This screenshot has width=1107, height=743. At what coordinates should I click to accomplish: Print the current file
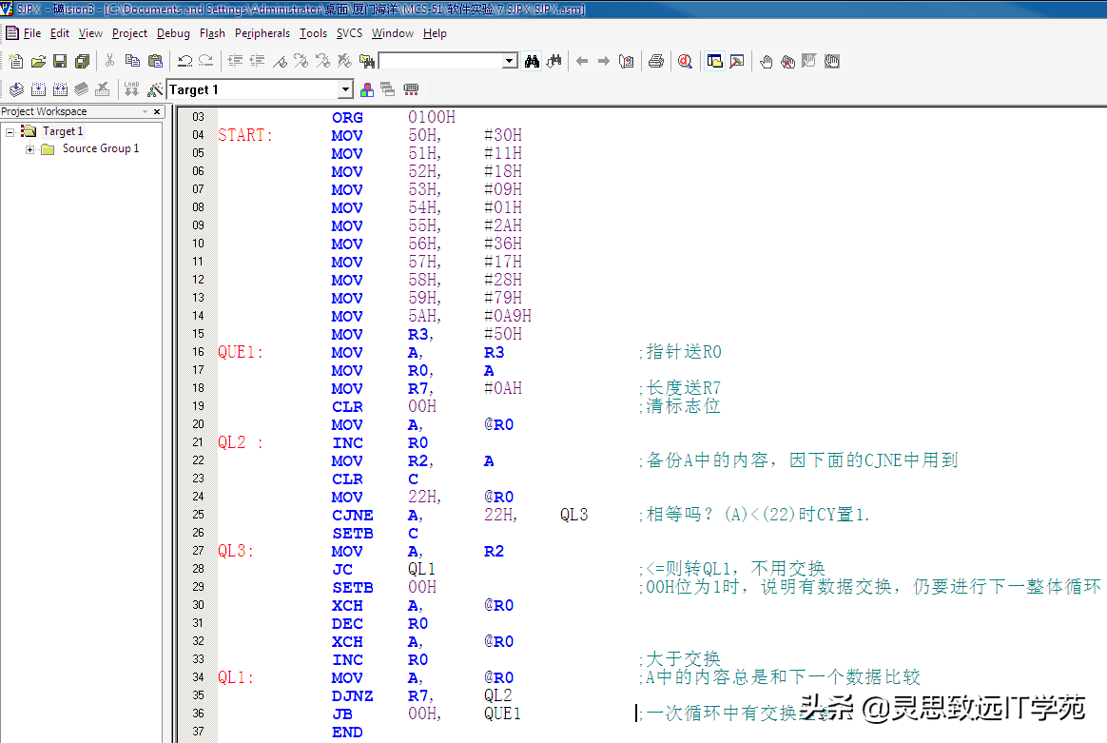click(656, 62)
